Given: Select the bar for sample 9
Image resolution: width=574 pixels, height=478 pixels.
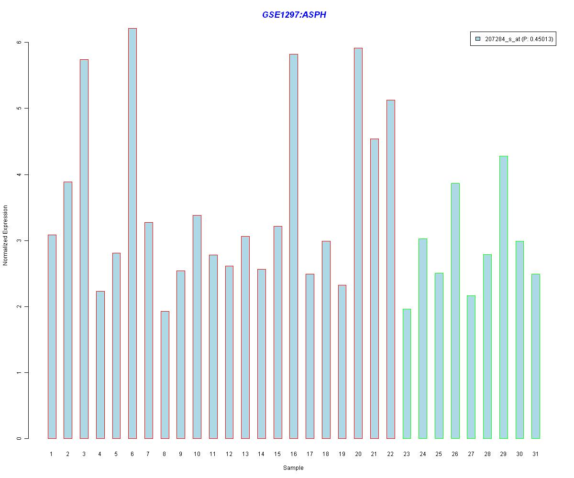Looking at the screenshot, I should click(181, 355).
